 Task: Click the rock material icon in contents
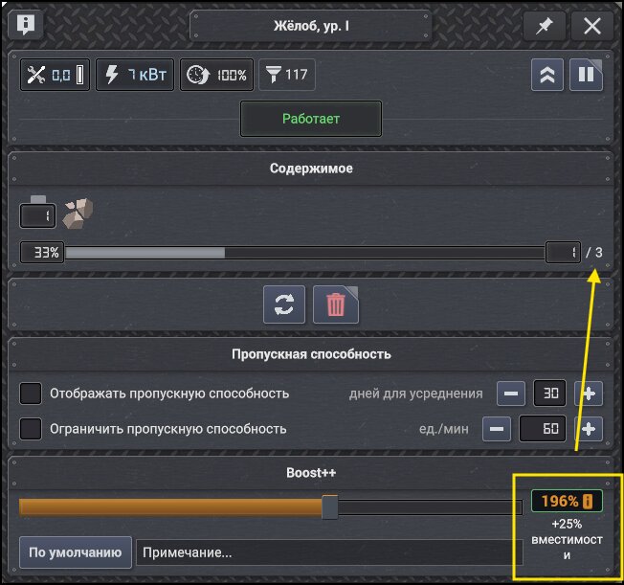78,214
